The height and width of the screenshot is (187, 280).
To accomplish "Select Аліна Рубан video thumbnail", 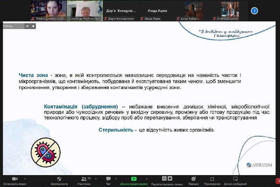I will 194,11.
